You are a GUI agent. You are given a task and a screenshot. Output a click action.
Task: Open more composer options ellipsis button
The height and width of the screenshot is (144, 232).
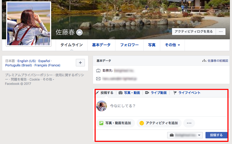(x=189, y=123)
